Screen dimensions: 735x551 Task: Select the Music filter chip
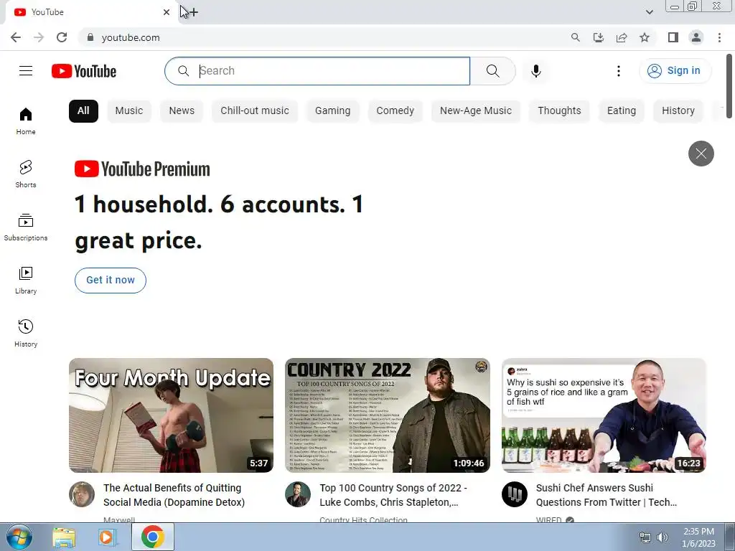(129, 111)
